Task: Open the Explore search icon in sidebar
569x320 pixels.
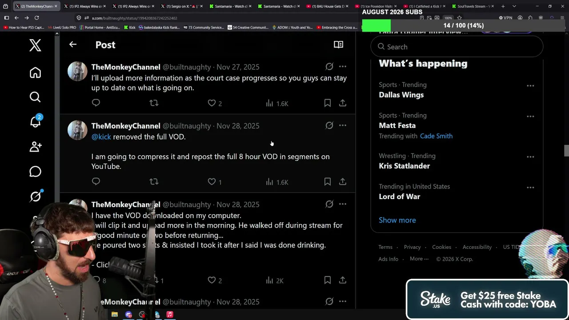Action: pos(35,97)
